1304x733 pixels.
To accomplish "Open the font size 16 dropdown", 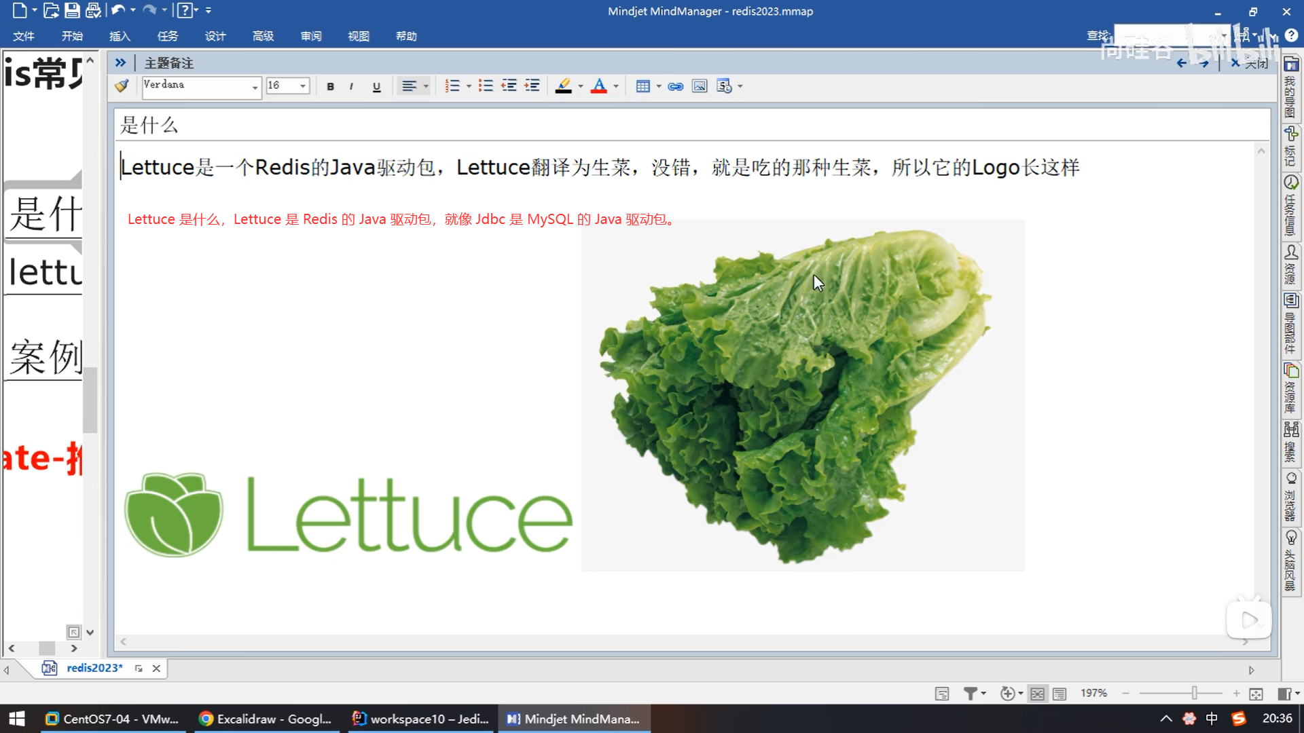I will [303, 86].
